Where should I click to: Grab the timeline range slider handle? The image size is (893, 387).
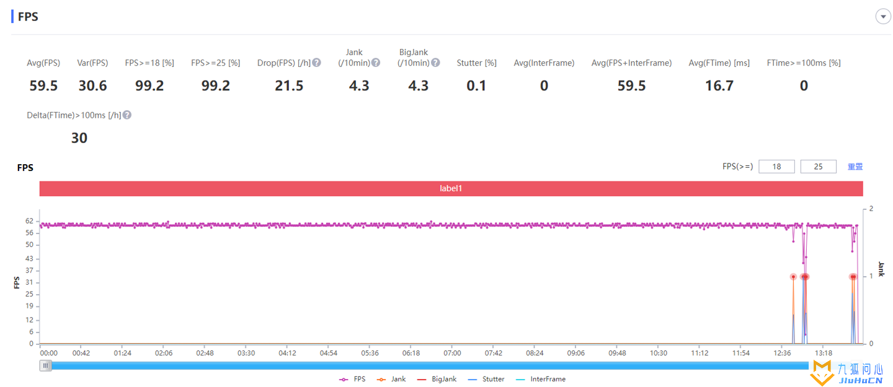pos(45,365)
